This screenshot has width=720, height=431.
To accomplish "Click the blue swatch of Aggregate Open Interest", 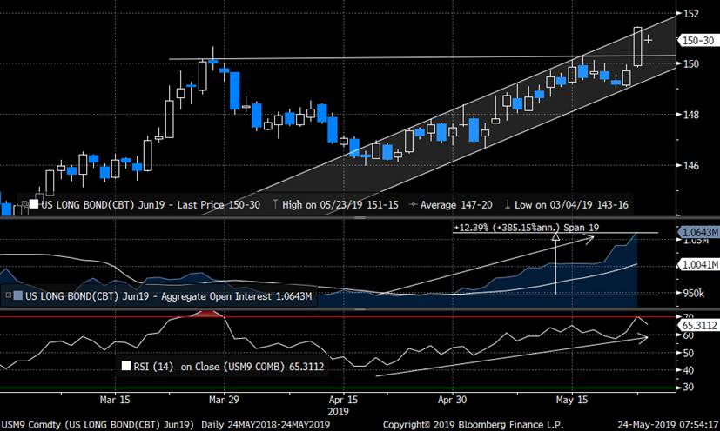I will 18,295.
